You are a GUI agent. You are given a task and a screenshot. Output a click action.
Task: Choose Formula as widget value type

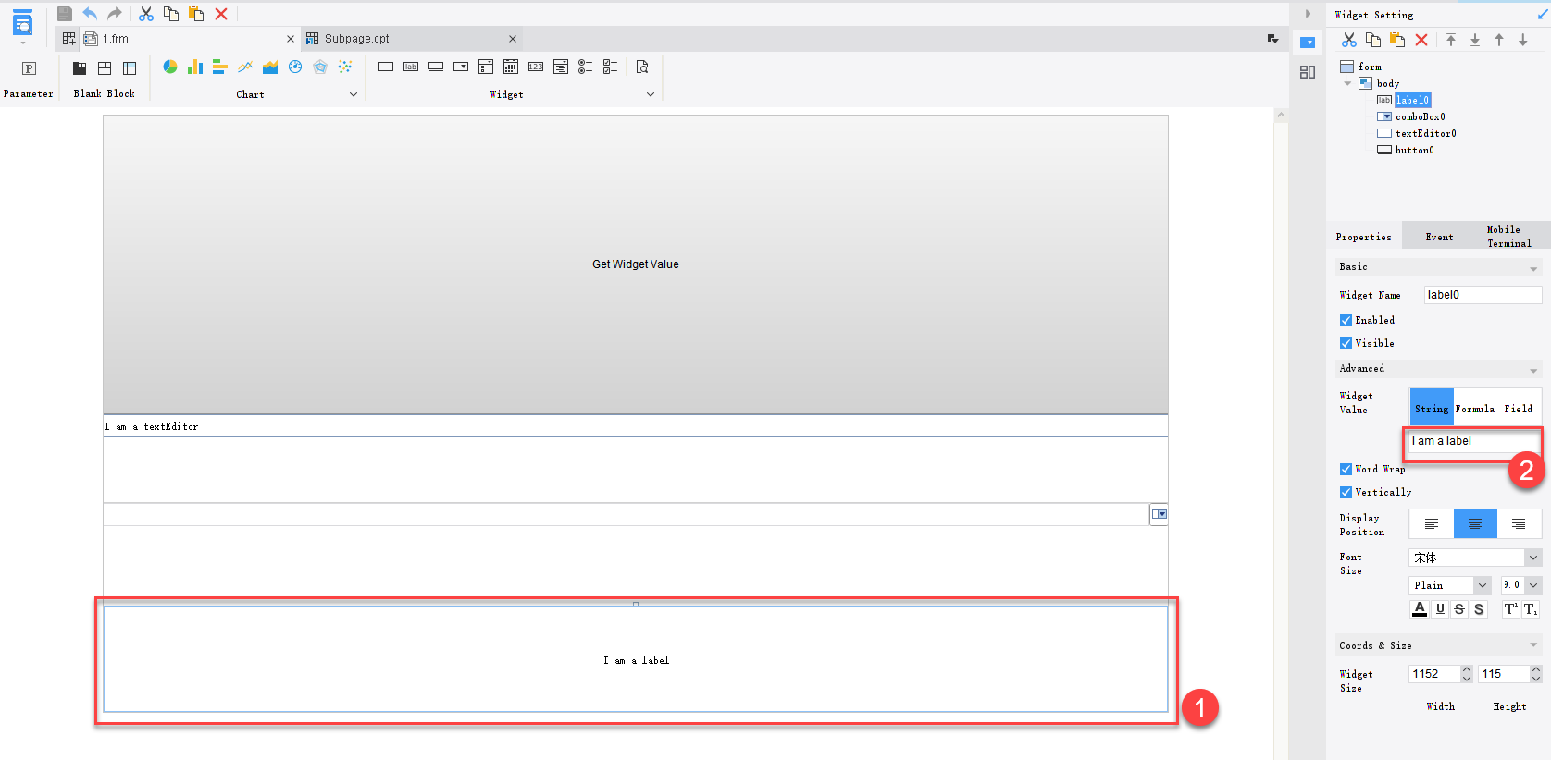click(1475, 409)
